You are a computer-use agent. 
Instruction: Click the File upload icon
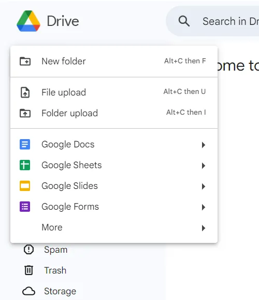[x=25, y=92]
